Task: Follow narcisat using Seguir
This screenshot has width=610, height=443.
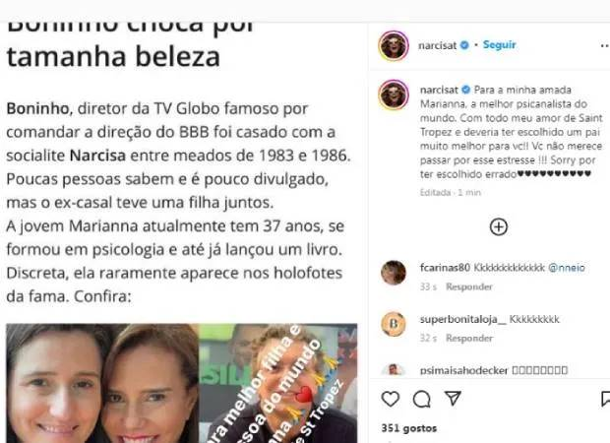Action: [x=499, y=44]
